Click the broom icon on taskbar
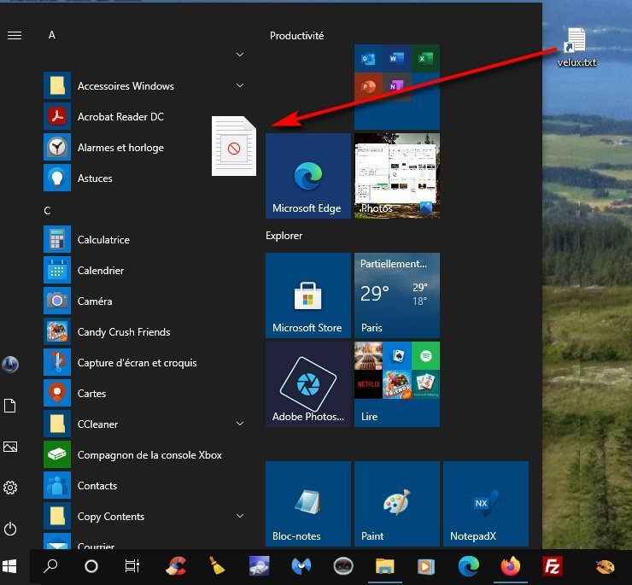 [x=218, y=566]
